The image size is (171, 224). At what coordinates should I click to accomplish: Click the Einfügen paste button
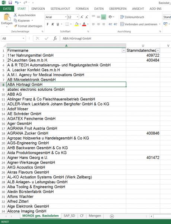point(7,20)
